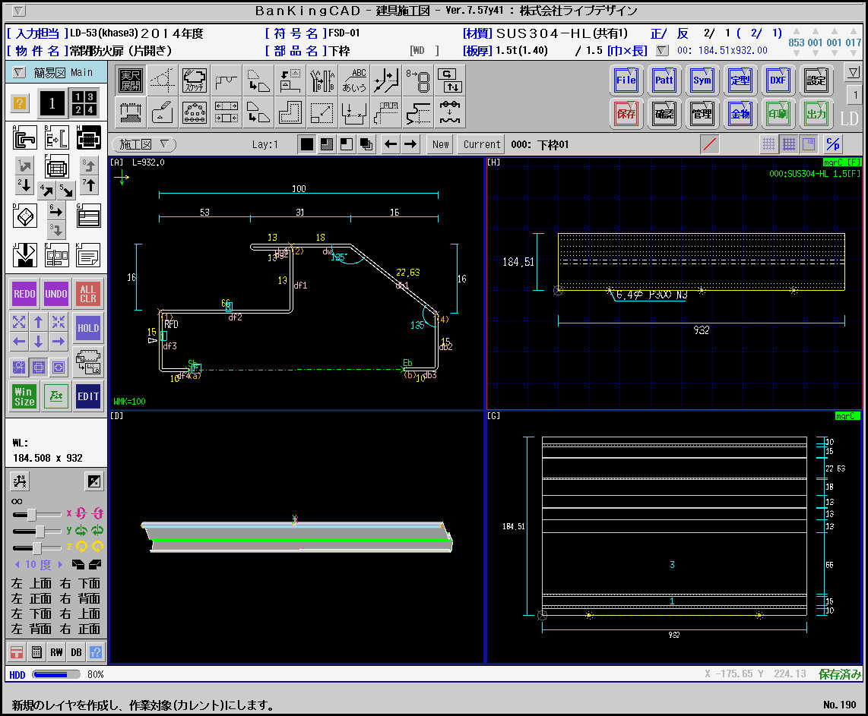Click the yellow question mark help icon
868x716 pixels.
pos(19,103)
